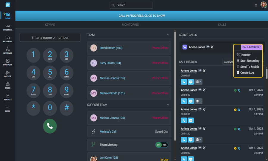Open Reports in the sidebar
Viewport: 268px width, 161px height.
(8, 97)
